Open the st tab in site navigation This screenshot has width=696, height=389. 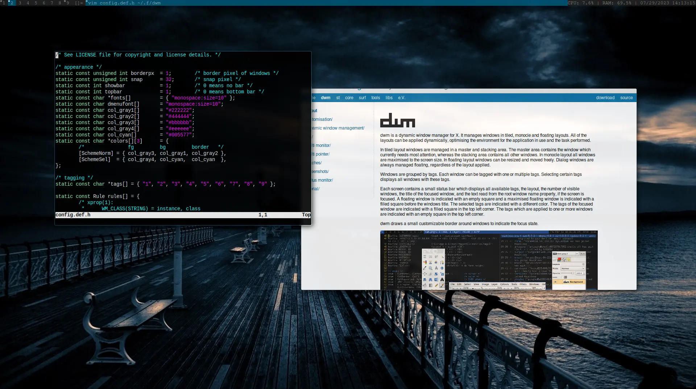pos(338,98)
